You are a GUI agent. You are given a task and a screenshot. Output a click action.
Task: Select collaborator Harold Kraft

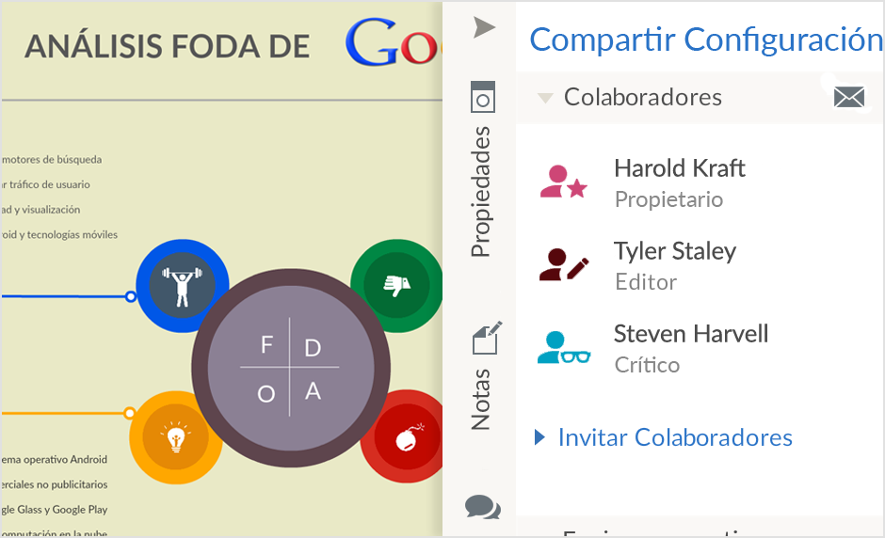click(x=680, y=168)
